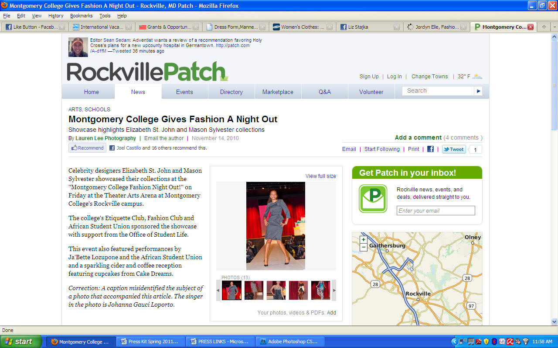Screen dimensions: 558x348
Task: Zoom out on the map
Action: (x=364, y=247)
